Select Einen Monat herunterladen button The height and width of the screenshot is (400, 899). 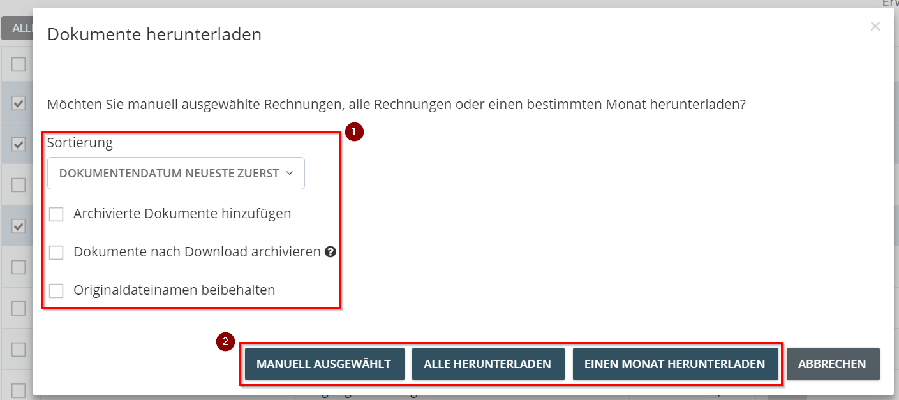675,364
